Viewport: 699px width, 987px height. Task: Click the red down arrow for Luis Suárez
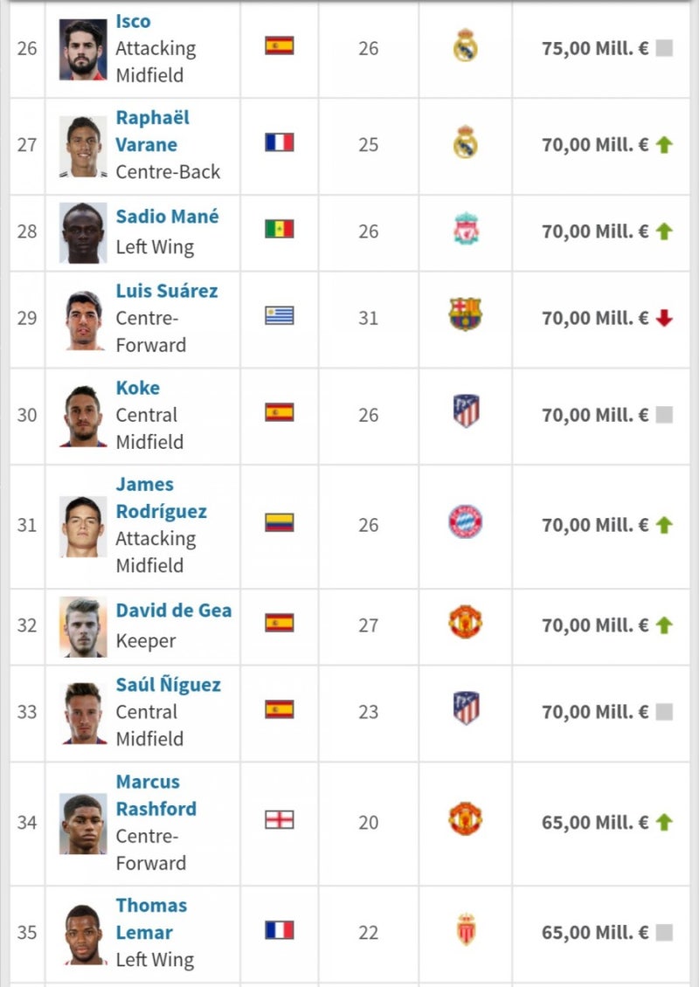click(x=664, y=319)
